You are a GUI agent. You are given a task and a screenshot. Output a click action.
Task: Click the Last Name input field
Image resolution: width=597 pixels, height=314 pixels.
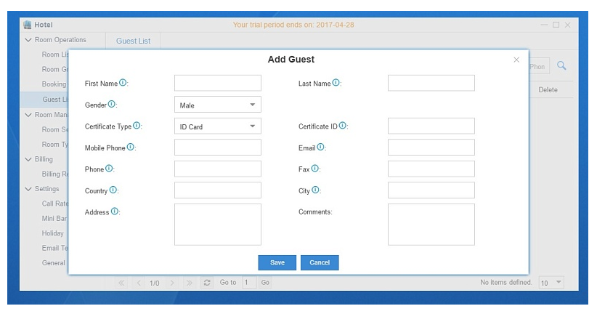(431, 83)
